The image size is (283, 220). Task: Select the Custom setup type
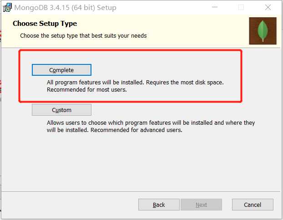click(x=61, y=110)
